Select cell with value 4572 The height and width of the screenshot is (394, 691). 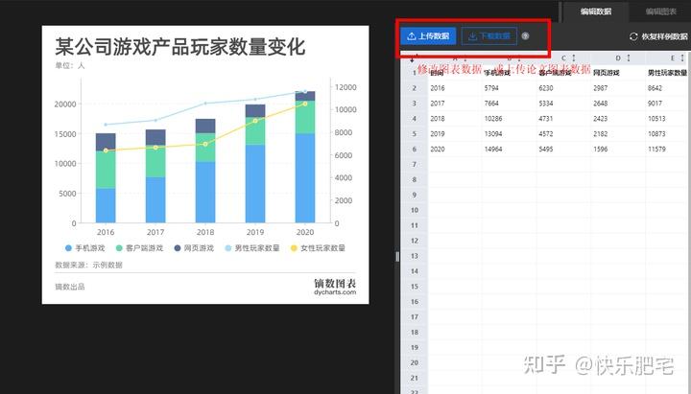click(x=563, y=134)
